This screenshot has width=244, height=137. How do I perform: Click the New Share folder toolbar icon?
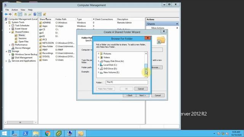tap(45, 14)
